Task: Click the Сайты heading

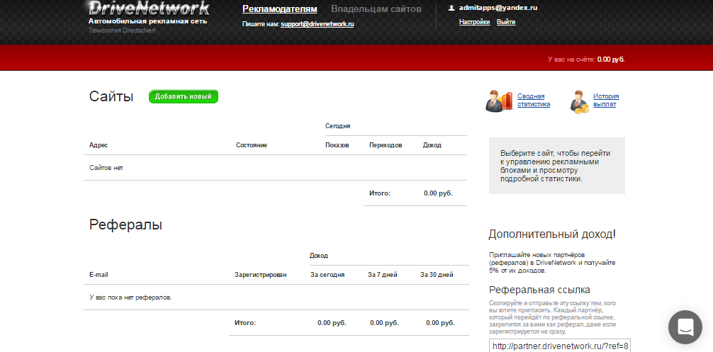Action: [111, 96]
